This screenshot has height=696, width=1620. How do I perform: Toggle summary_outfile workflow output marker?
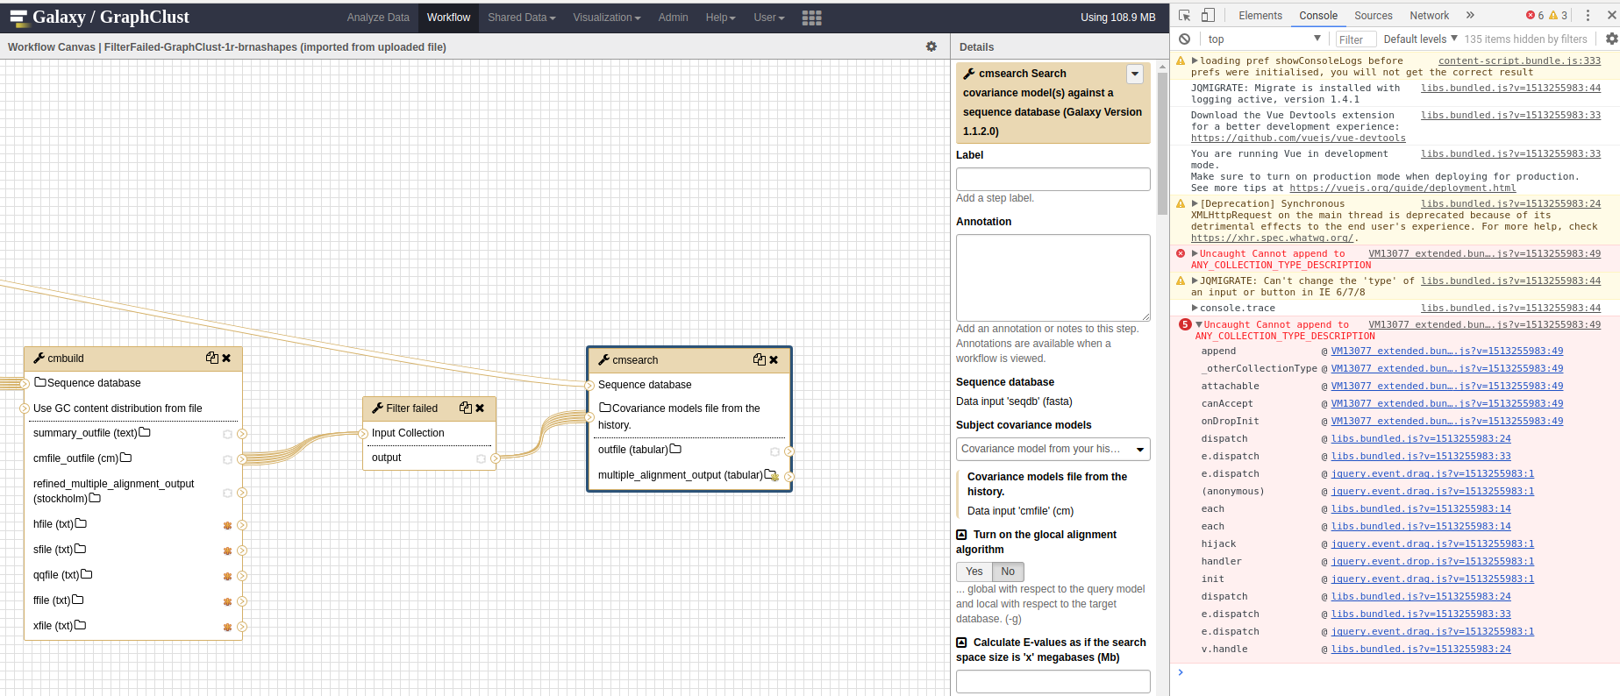point(227,434)
